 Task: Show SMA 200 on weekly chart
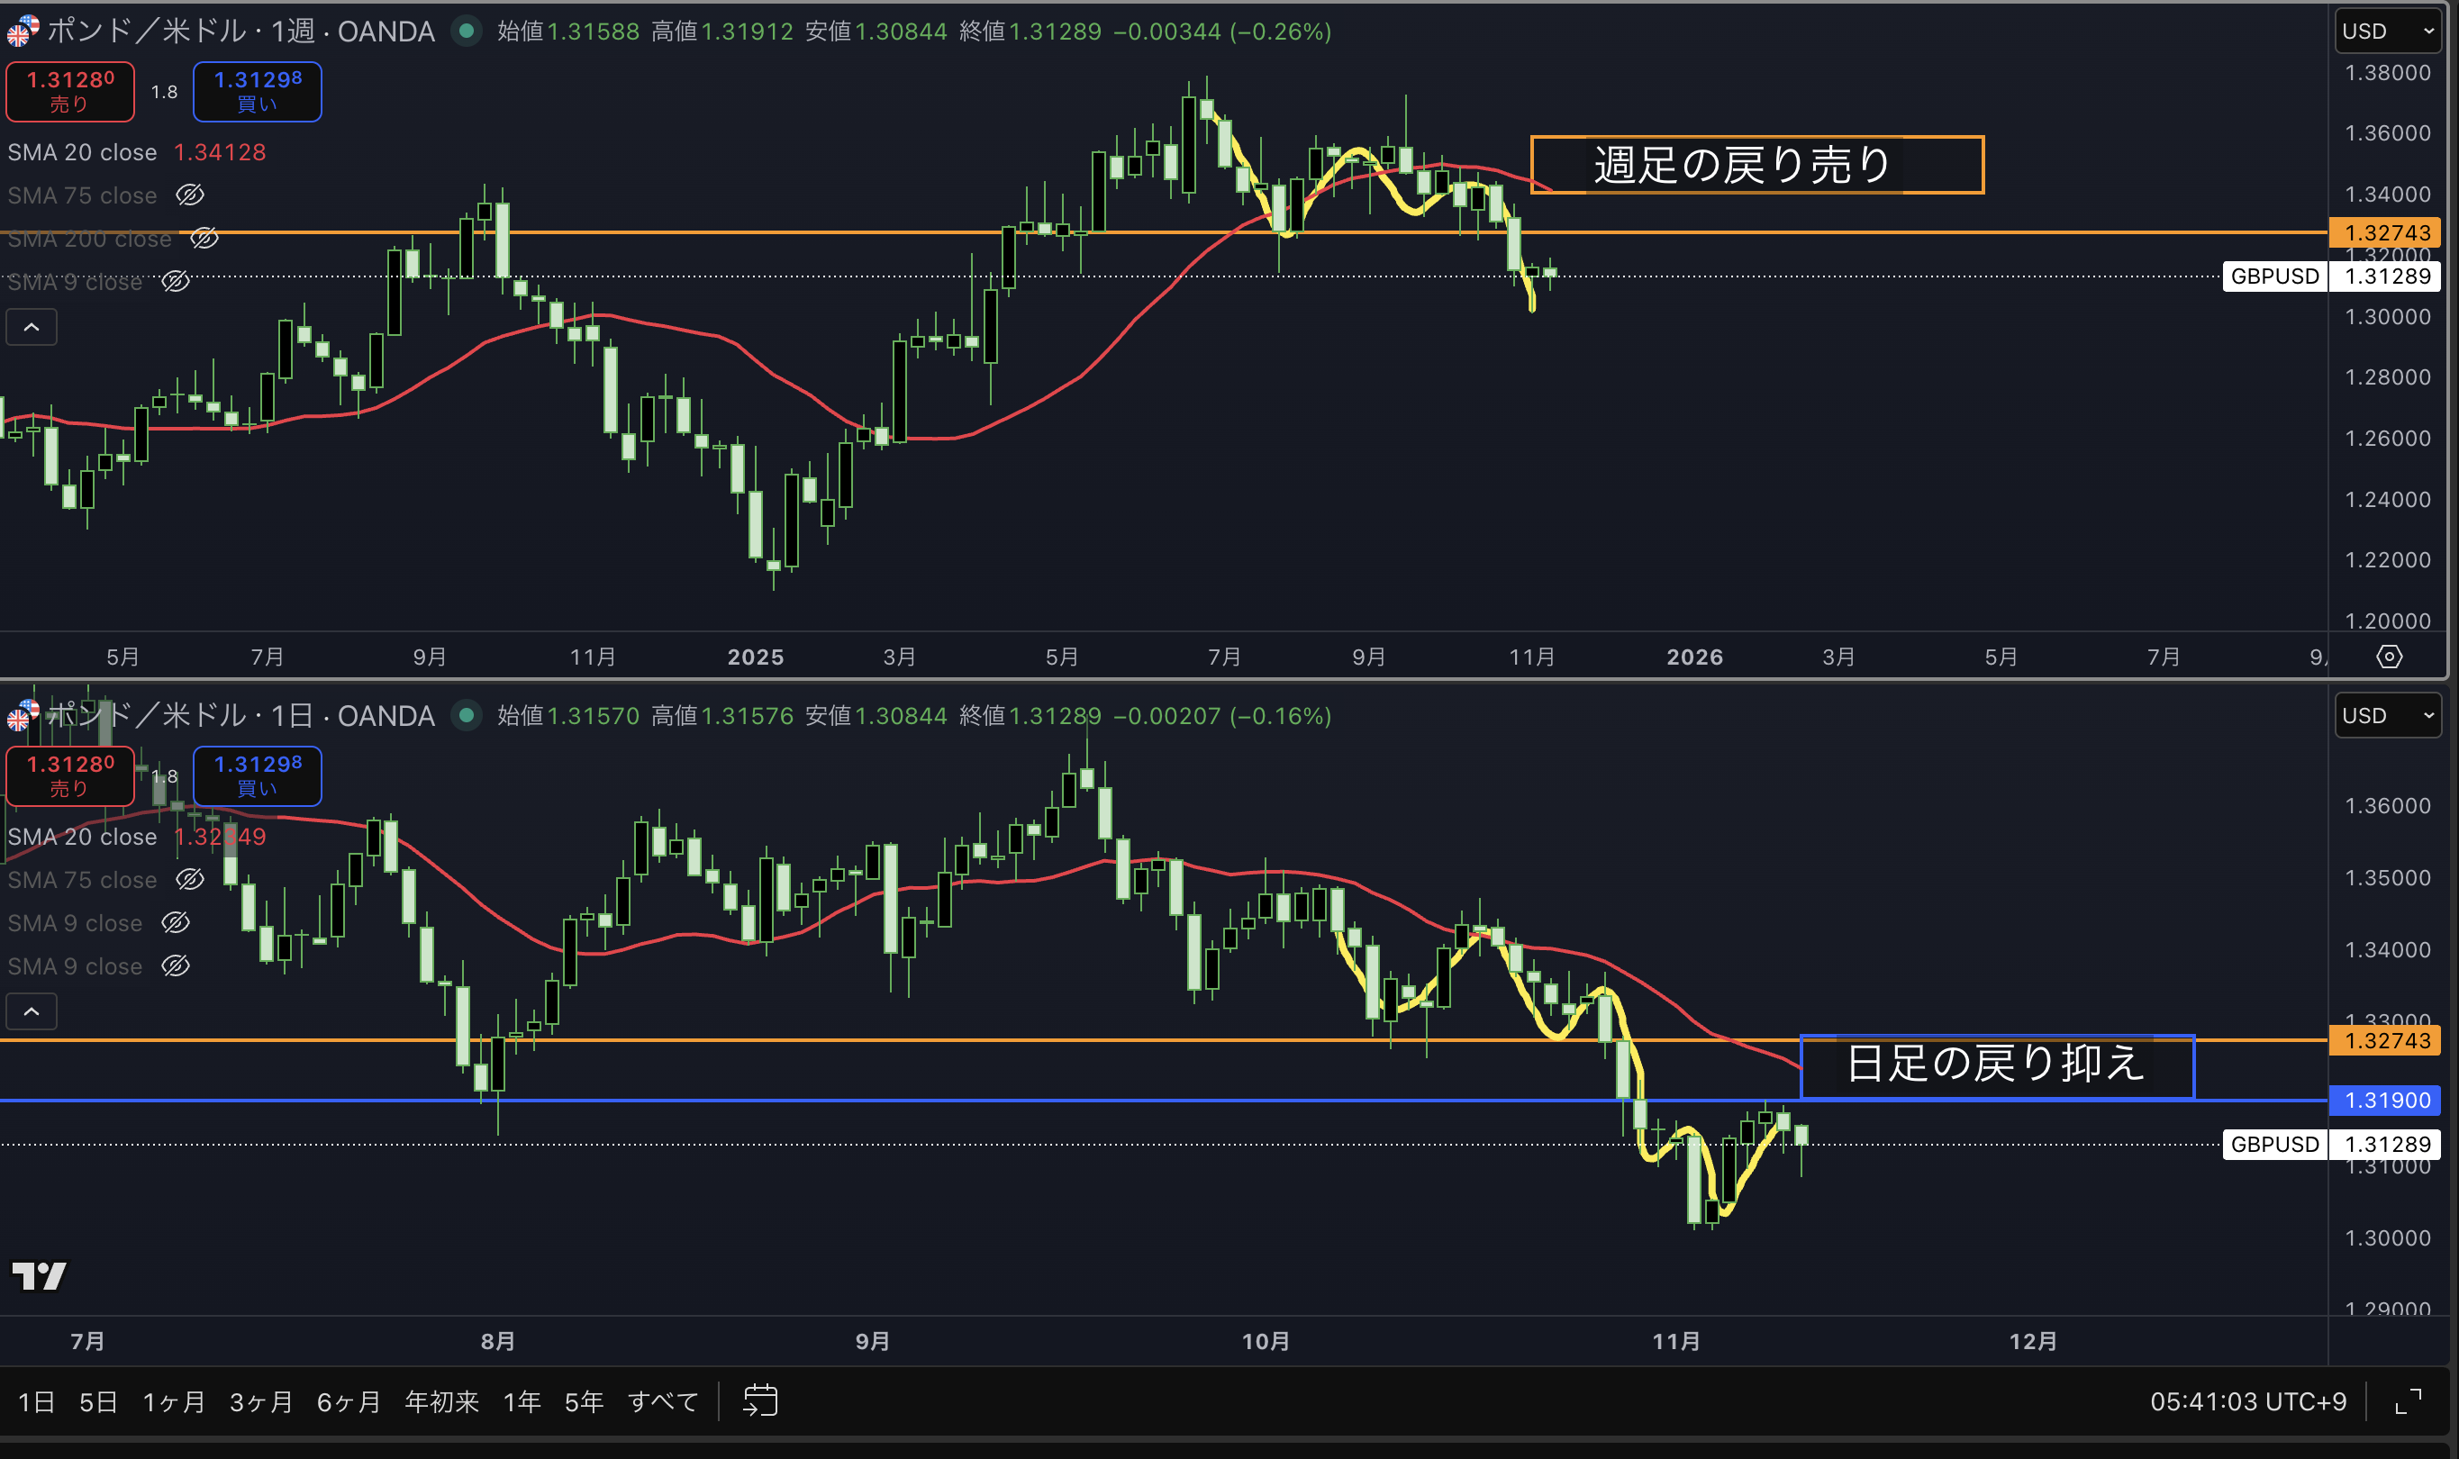(204, 238)
